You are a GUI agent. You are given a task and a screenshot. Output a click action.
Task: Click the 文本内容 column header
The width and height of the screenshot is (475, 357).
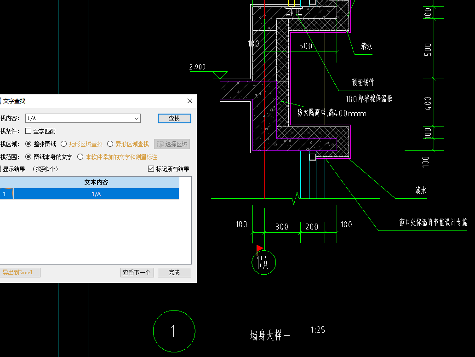pos(96,182)
